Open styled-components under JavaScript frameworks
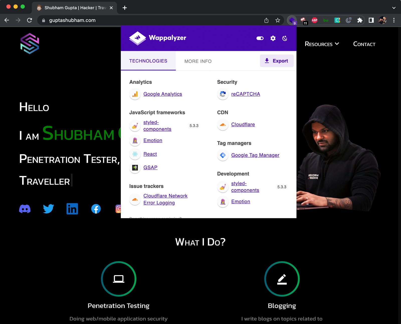 tap(157, 126)
